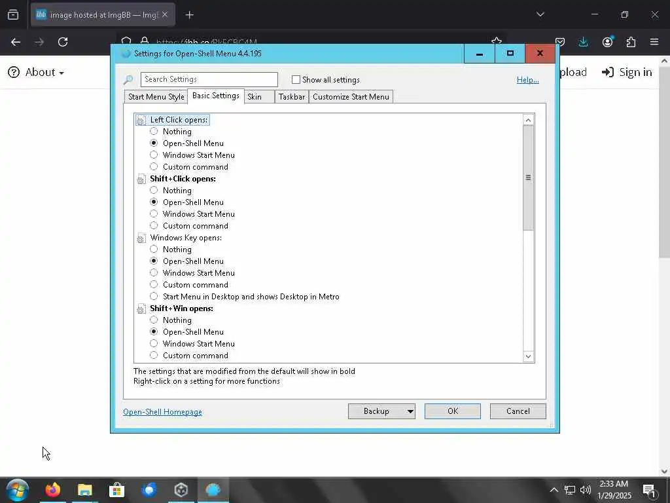Open File Explorer from the taskbar

click(85, 490)
